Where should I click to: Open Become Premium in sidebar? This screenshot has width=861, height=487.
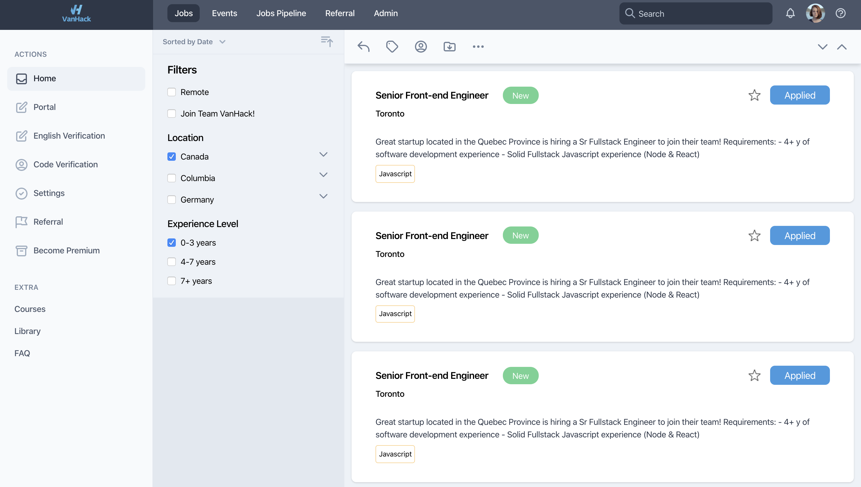click(66, 251)
